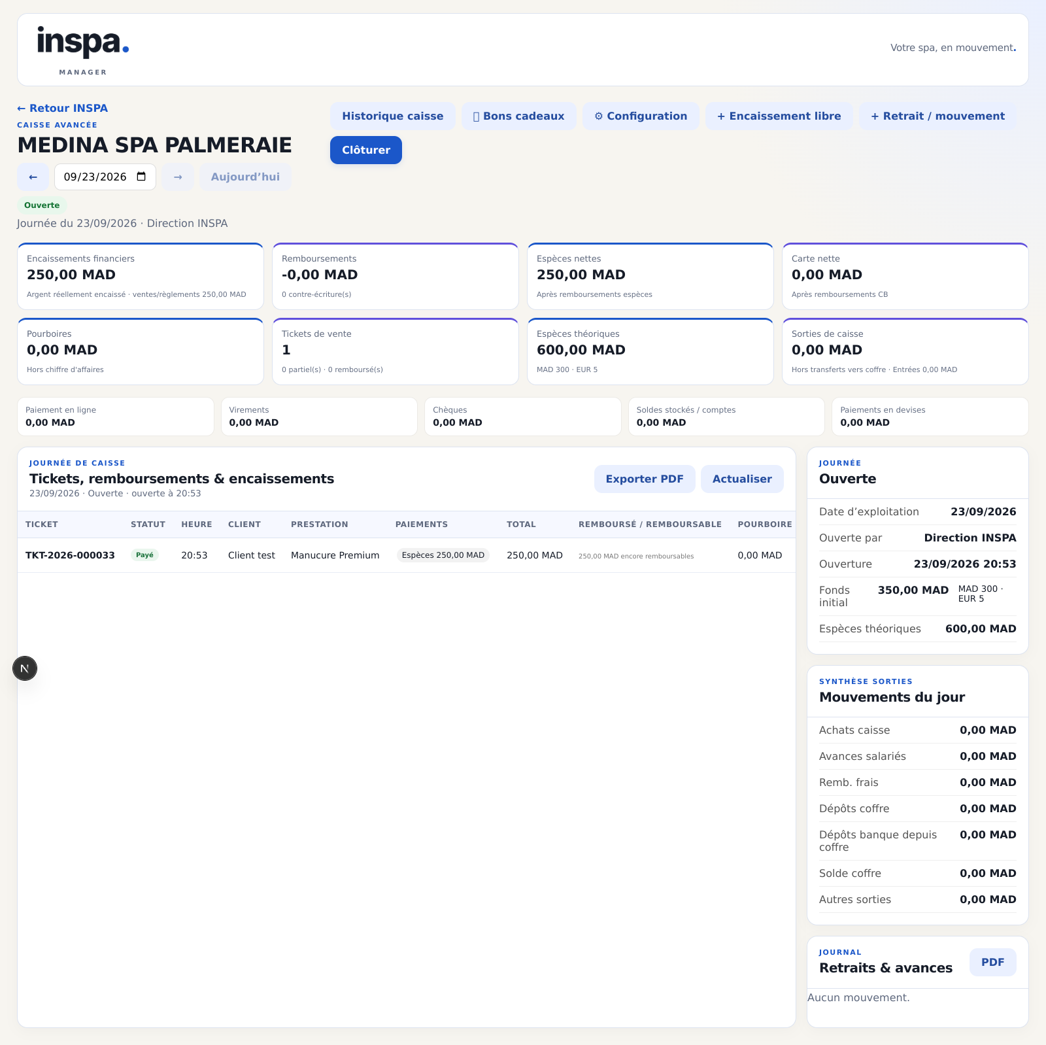This screenshot has width=1046, height=1045.
Task: Open the Pourboires card
Action: click(x=141, y=351)
